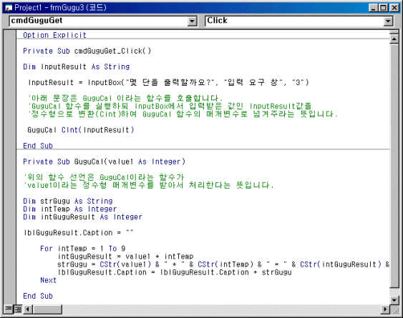Image resolution: width=403 pixels, height=318 pixels.
Task: Click the horizontal scrollbar thumb
Action: [x=47, y=309]
